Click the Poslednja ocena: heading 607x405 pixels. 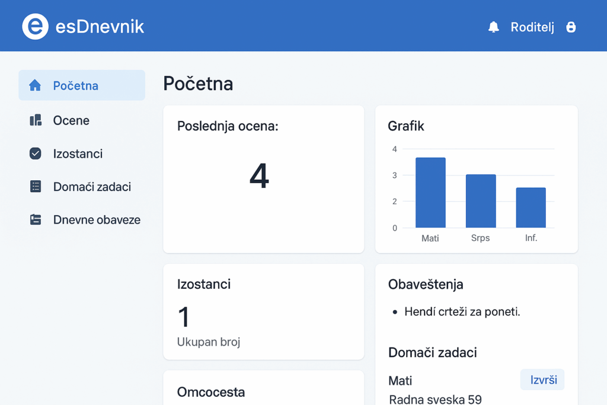point(228,126)
